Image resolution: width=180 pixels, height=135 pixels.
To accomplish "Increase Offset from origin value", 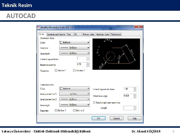I will pyautogui.click(x=135, y=95).
